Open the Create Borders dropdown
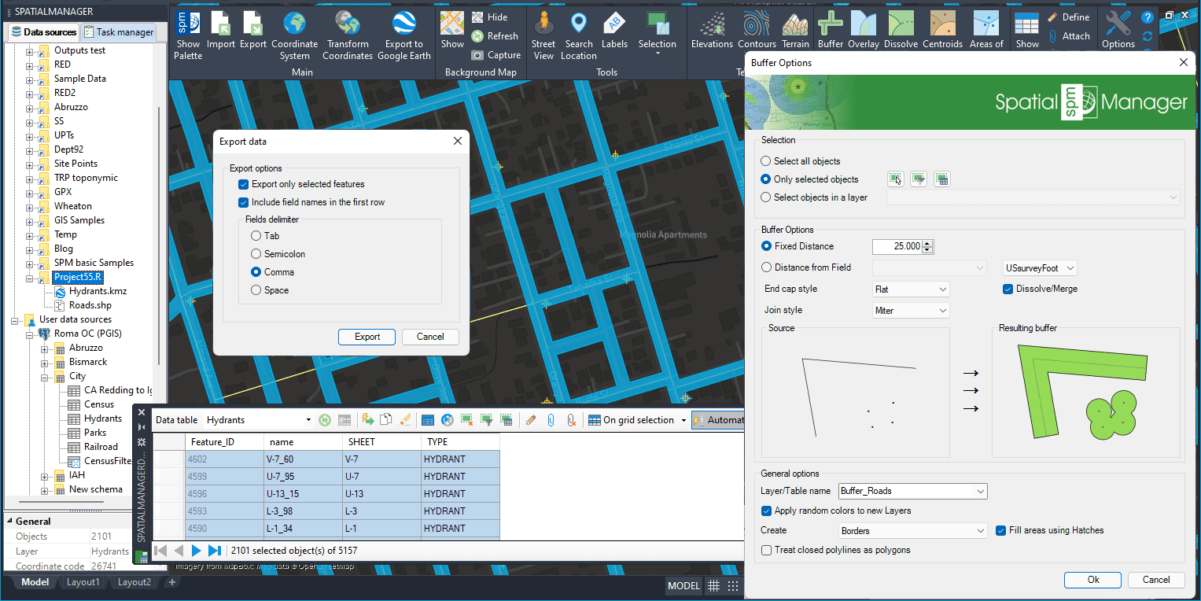The height and width of the screenshot is (601, 1201). [912, 531]
